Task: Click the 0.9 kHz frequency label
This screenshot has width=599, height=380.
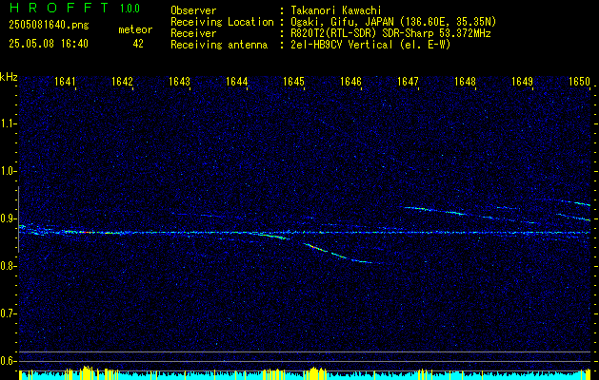Action: click(9, 218)
